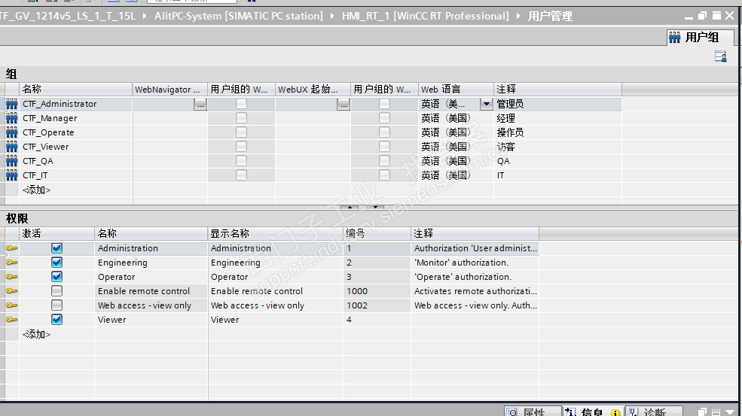Click key icon of Enable remote control

tap(12, 291)
